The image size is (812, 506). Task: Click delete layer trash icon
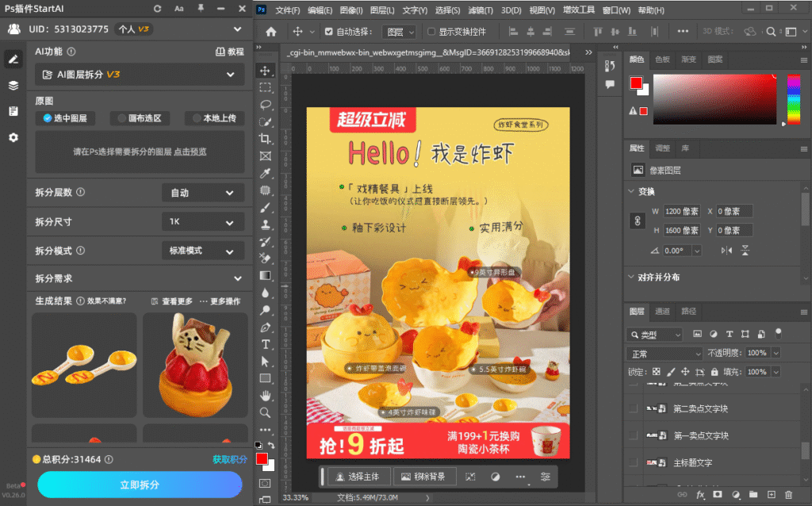tap(788, 495)
